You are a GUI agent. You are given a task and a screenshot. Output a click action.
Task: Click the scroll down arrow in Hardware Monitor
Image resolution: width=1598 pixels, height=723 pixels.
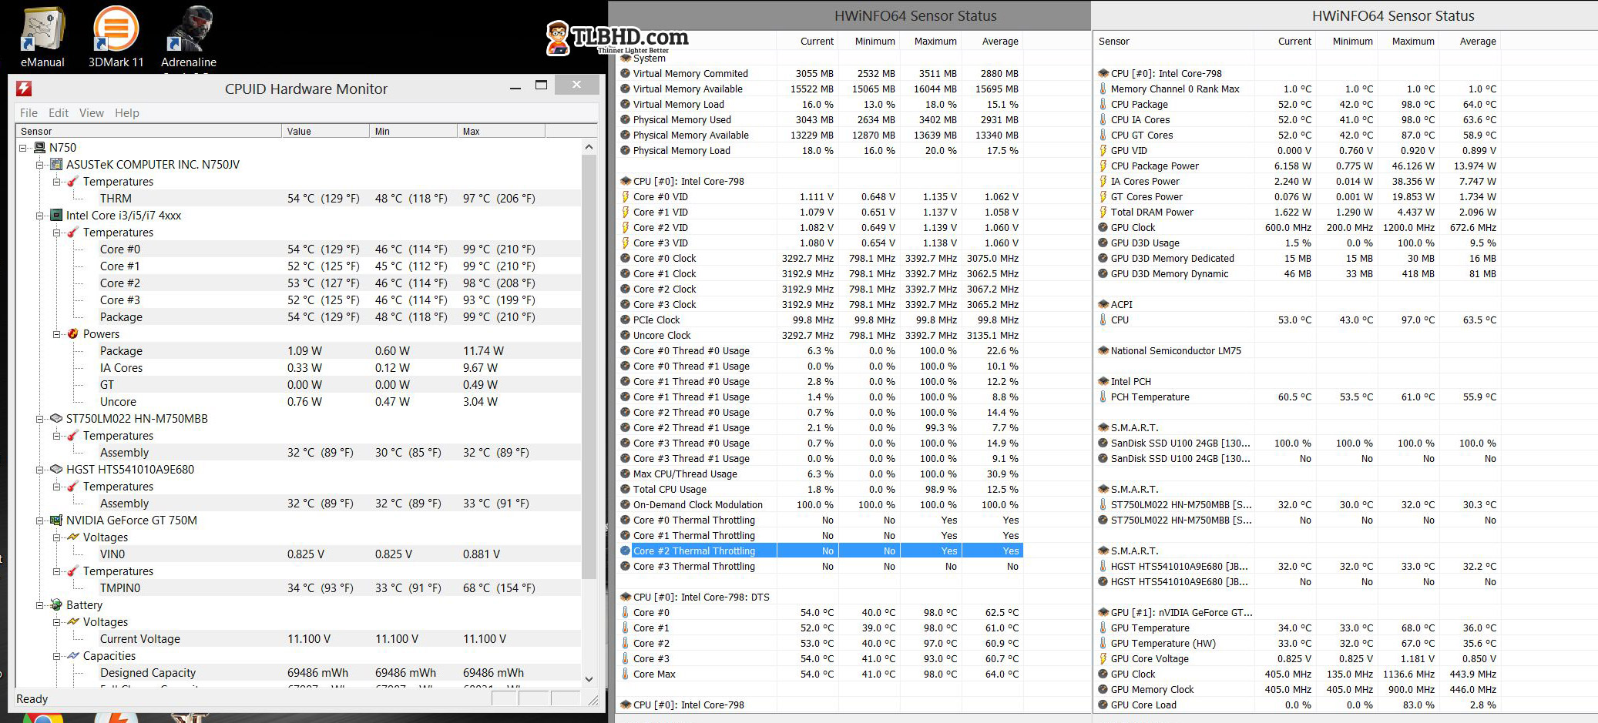click(589, 679)
